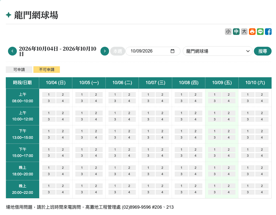Click the 晚上 18:00~20:00 time slot label
Image resolution: width=276 pixels, height=215 pixels.
pos(23,171)
